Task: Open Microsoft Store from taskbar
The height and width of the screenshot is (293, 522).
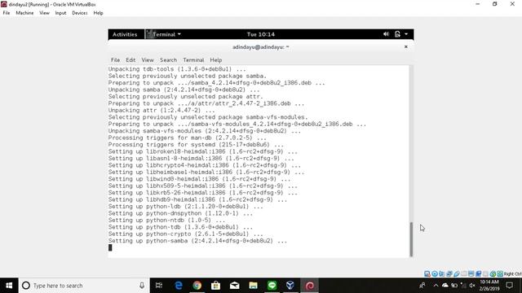Action: (x=215, y=286)
